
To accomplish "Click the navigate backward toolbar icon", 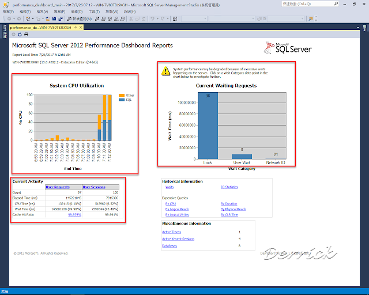I will tap(9, 19).
